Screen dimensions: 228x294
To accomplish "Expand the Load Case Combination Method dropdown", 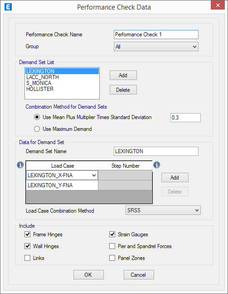I will [163, 210].
